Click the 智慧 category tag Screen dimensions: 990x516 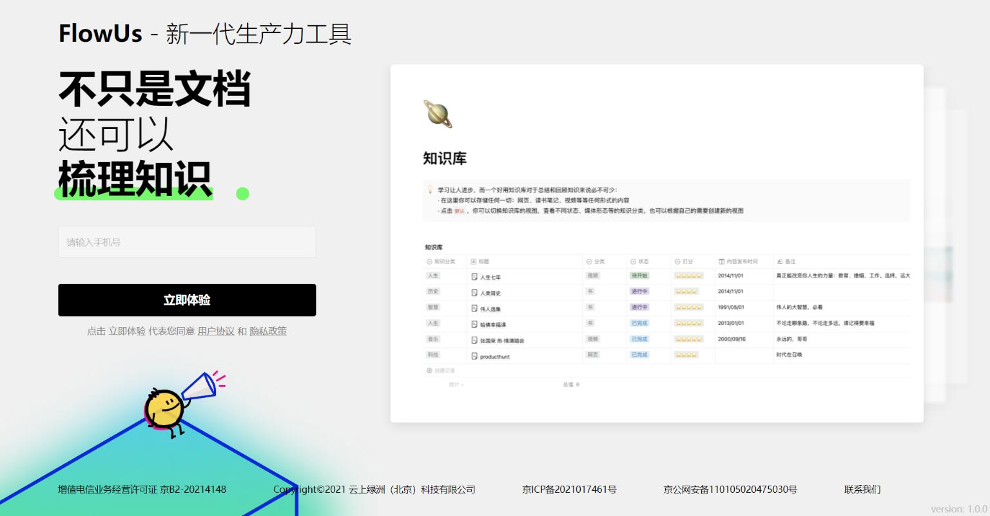point(433,307)
